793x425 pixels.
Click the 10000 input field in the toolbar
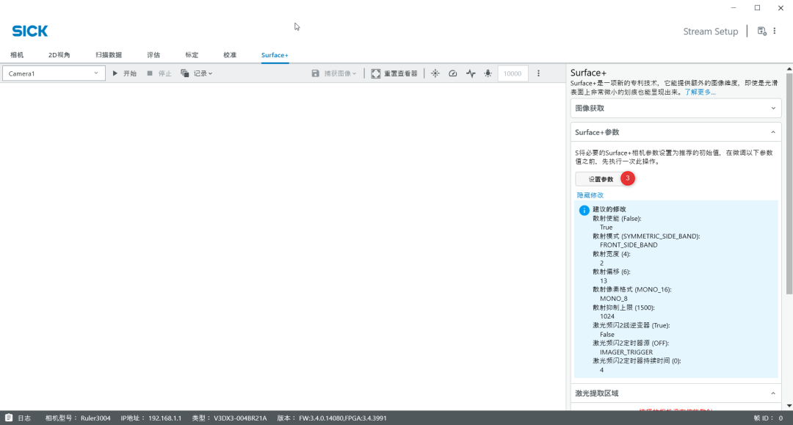pyautogui.click(x=513, y=73)
